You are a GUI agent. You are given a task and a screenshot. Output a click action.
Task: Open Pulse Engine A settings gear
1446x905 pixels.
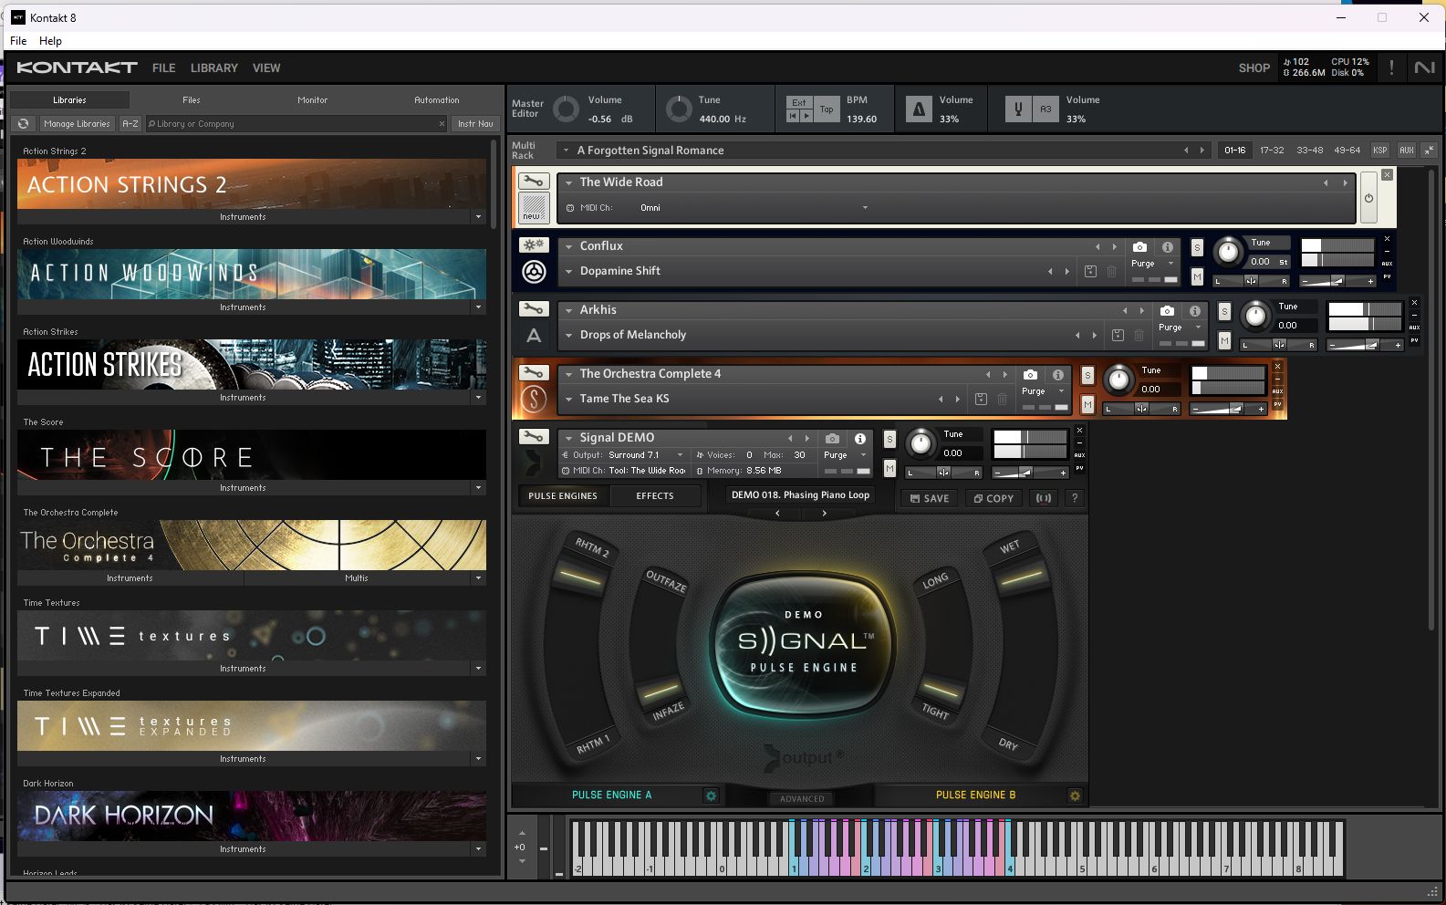click(x=711, y=796)
